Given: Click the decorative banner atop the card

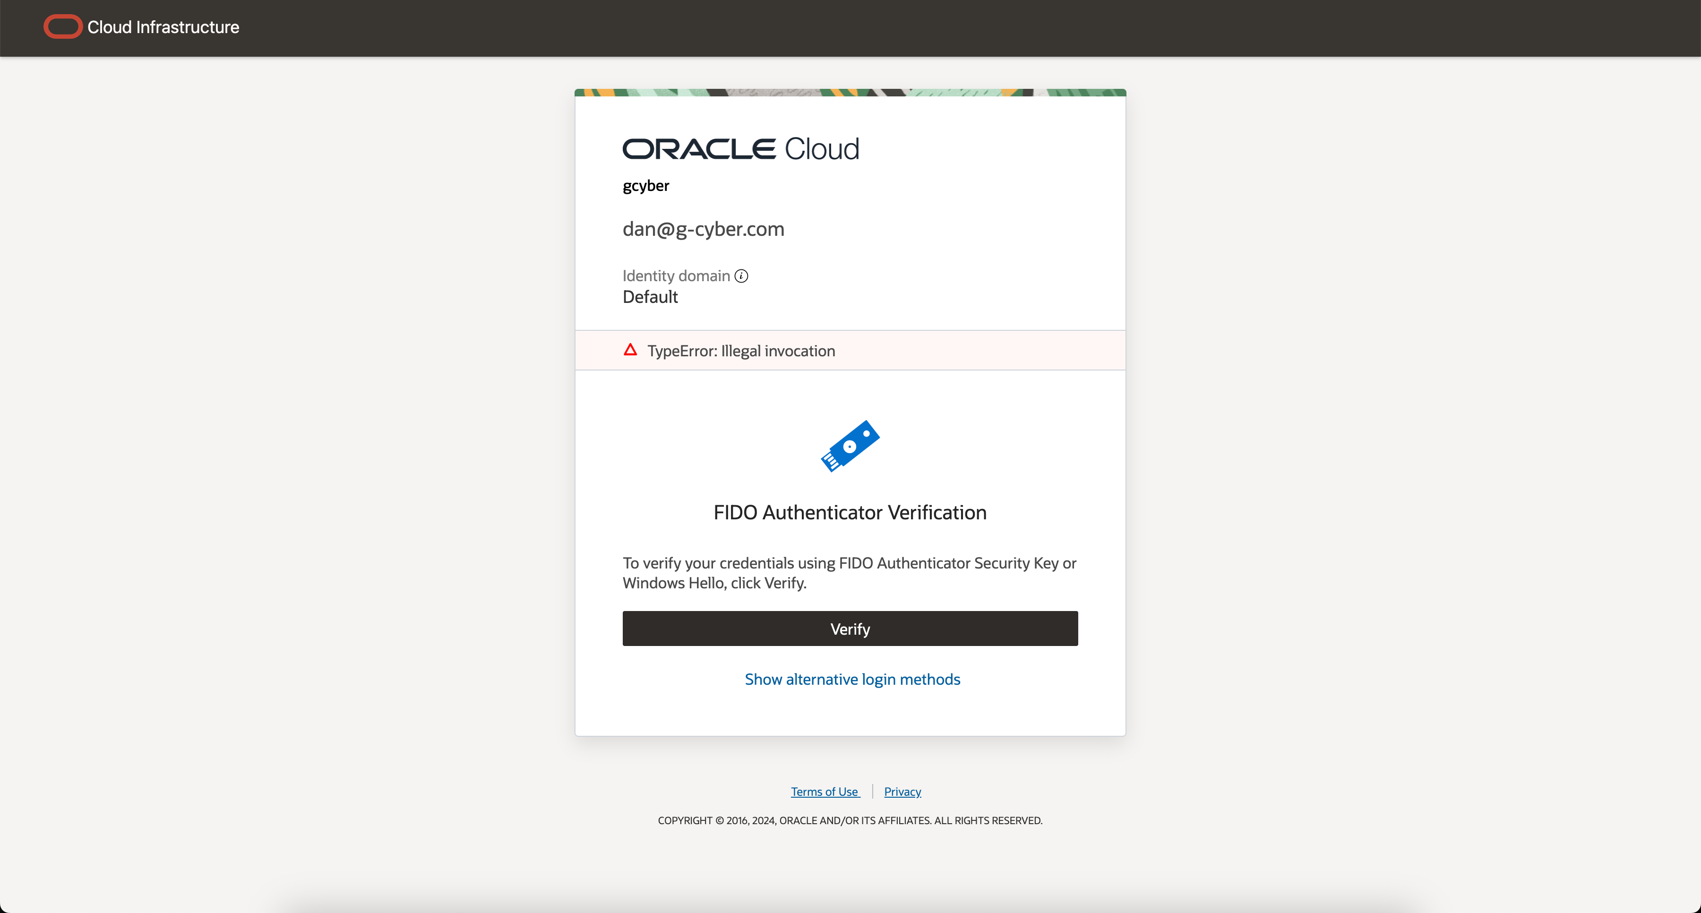Looking at the screenshot, I should coord(850,93).
